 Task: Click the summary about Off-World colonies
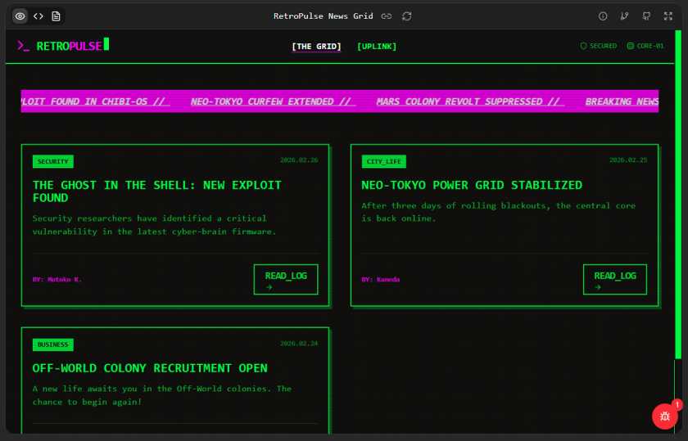pos(162,395)
